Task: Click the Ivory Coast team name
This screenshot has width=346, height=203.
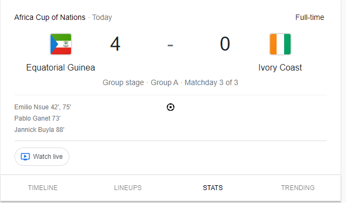Action: coord(280,68)
